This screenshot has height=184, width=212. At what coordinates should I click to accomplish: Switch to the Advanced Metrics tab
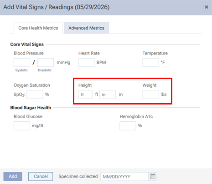coord(86,28)
